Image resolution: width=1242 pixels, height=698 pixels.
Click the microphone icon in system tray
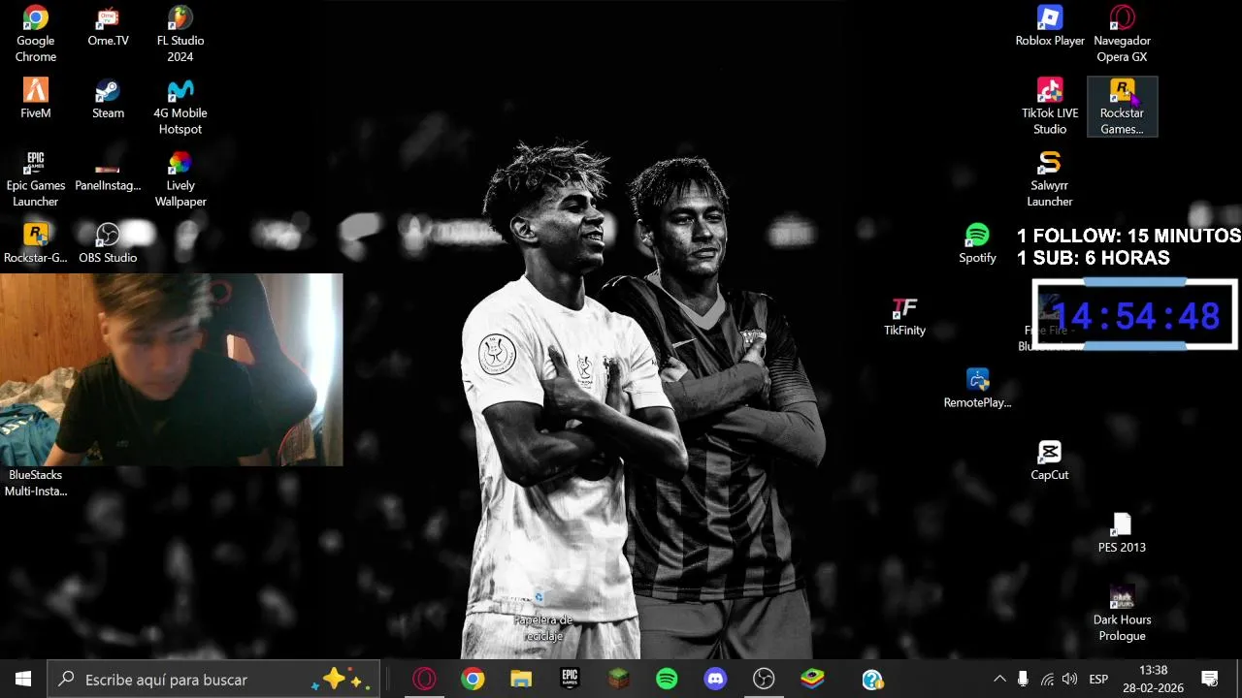pyautogui.click(x=1023, y=680)
